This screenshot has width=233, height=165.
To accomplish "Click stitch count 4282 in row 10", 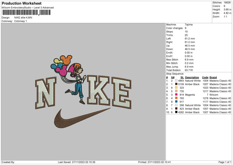I will pos(181,112).
